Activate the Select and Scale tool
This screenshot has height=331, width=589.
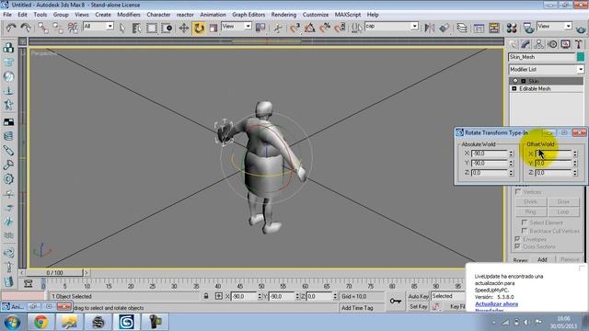coord(214,28)
